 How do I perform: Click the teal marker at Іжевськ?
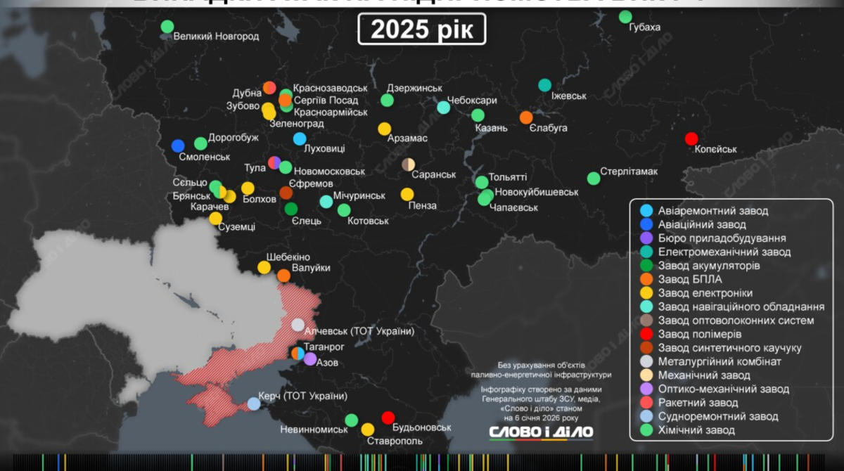click(545, 85)
